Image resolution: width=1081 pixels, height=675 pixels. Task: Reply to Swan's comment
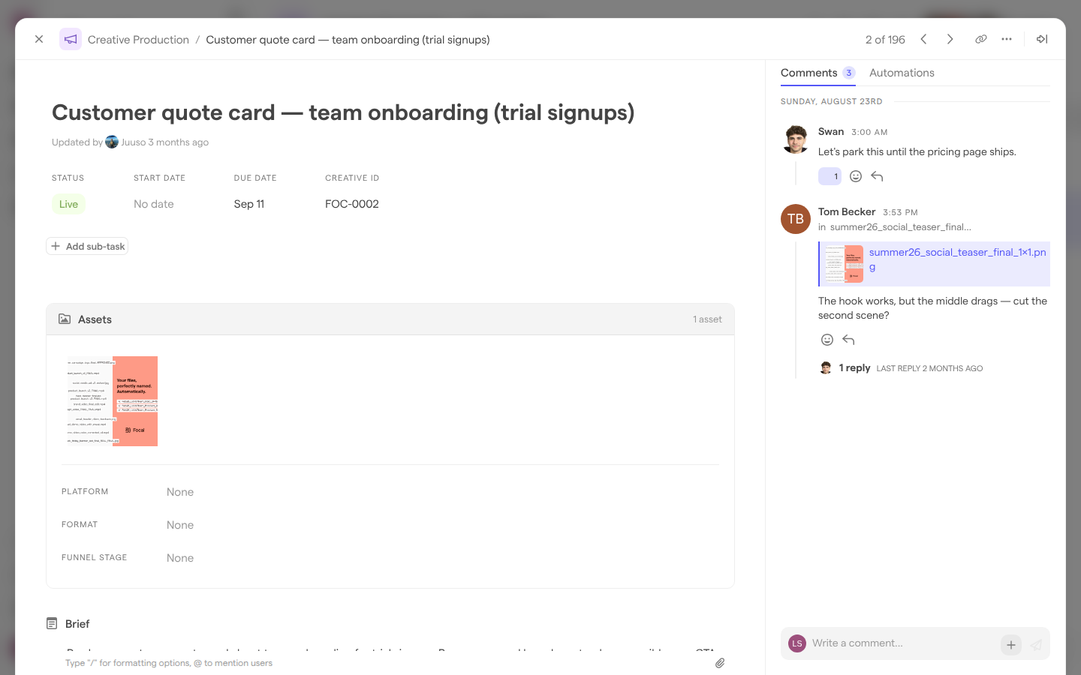coord(877,176)
